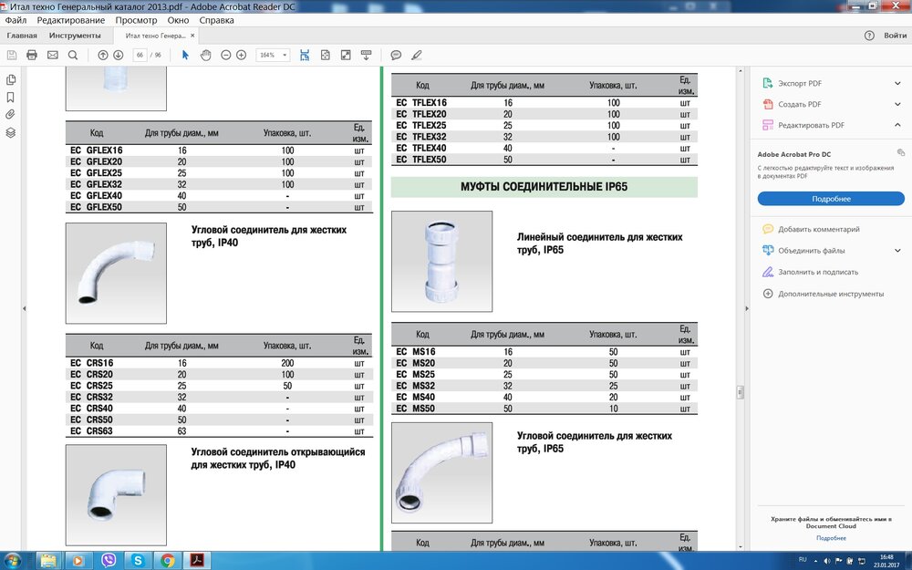
Task: Click the highlighter pen tool icon
Action: pyautogui.click(x=417, y=55)
